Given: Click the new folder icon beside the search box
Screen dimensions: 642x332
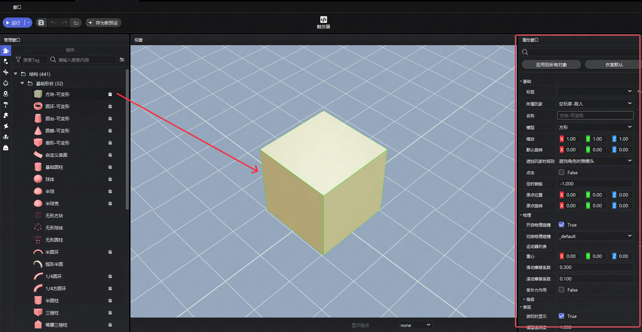Looking at the screenshot, I should pyautogui.click(x=122, y=60).
